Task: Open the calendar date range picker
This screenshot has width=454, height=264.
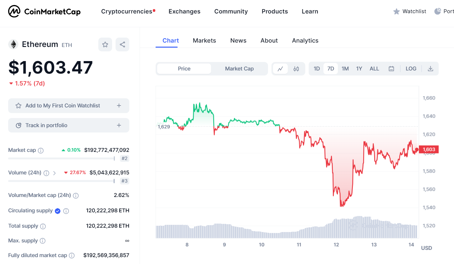Action: (x=391, y=69)
